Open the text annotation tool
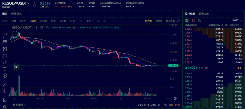This screenshot has width=245, height=109. click(x=5, y=69)
